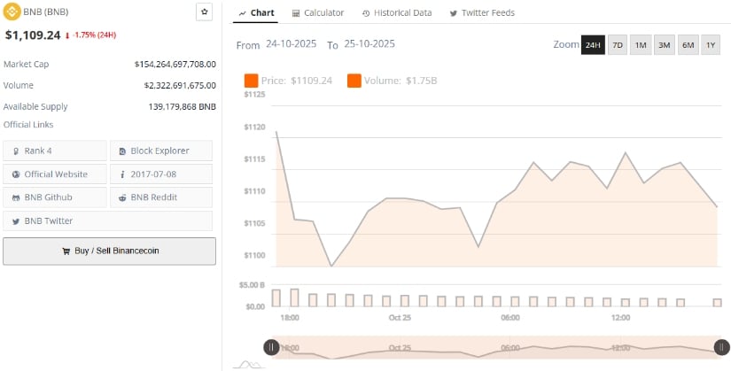This screenshot has width=731, height=371.
Task: Set zoom range to 24H
Action: click(x=593, y=45)
